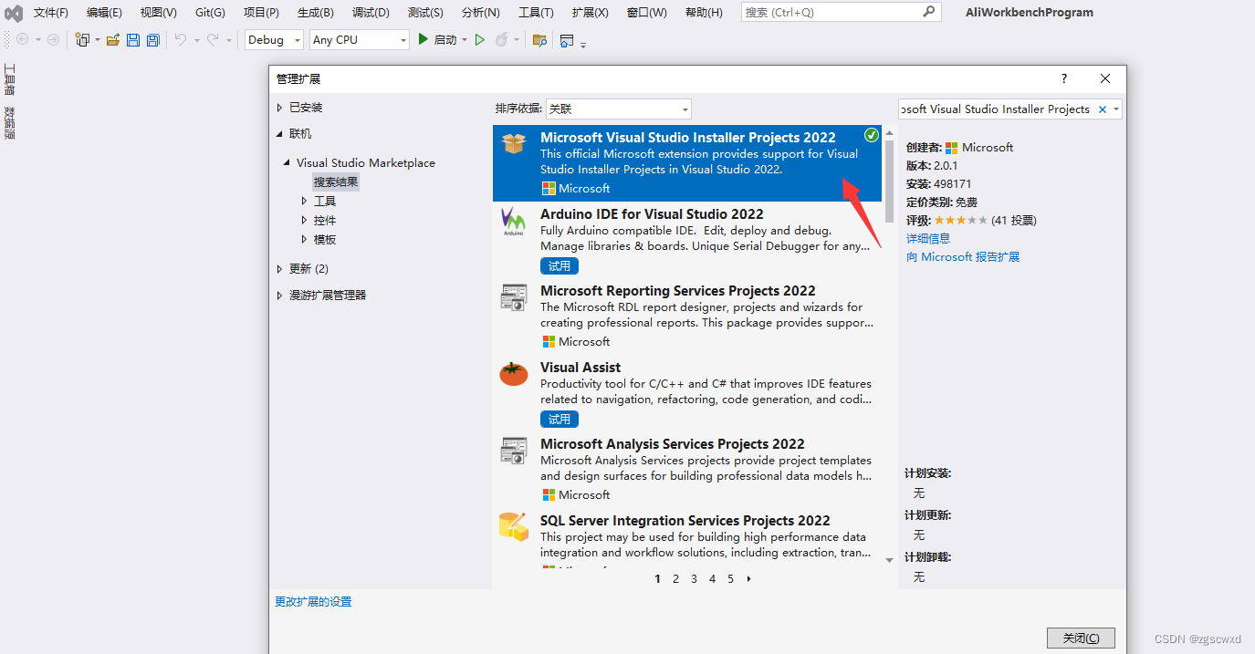The height and width of the screenshot is (654, 1255).
Task: Click the magnifier icon in search box
Action: point(929,12)
